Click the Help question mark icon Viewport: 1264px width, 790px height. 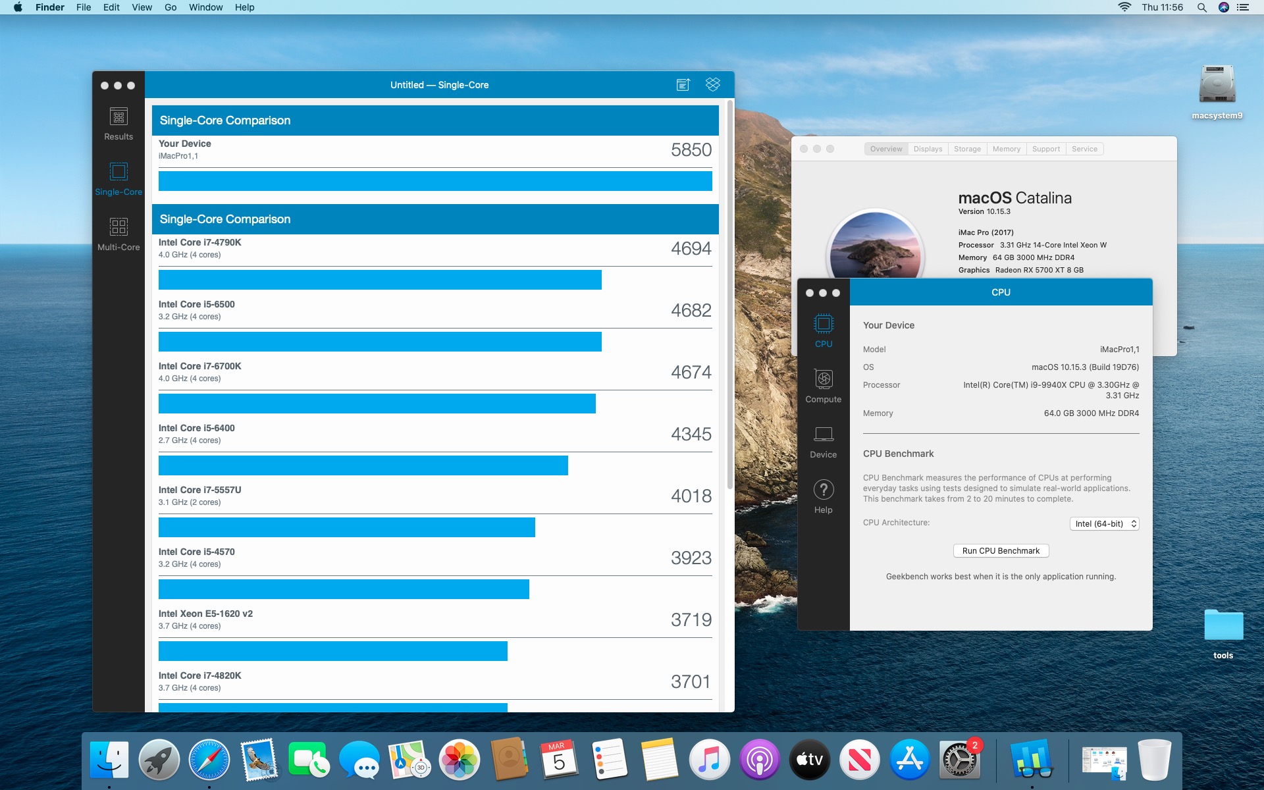click(823, 490)
